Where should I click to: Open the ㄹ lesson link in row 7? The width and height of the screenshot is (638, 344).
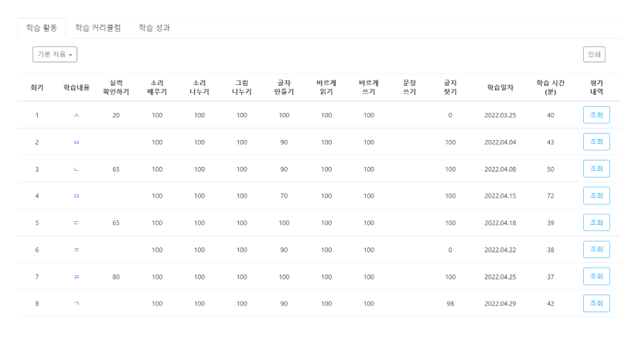pos(77,277)
